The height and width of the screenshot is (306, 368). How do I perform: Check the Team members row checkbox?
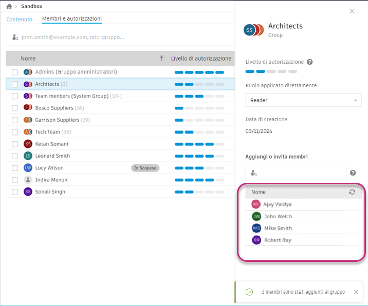click(x=15, y=96)
